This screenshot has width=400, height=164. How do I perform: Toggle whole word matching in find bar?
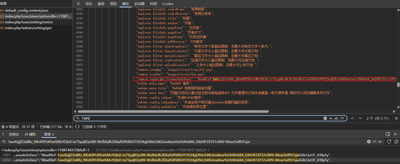tap(336, 118)
